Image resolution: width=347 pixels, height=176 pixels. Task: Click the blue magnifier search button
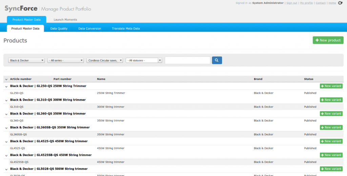click(x=217, y=60)
